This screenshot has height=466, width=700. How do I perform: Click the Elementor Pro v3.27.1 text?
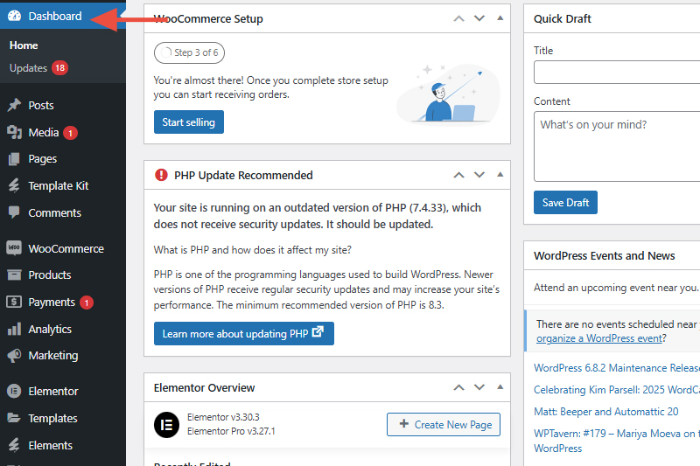(x=231, y=431)
